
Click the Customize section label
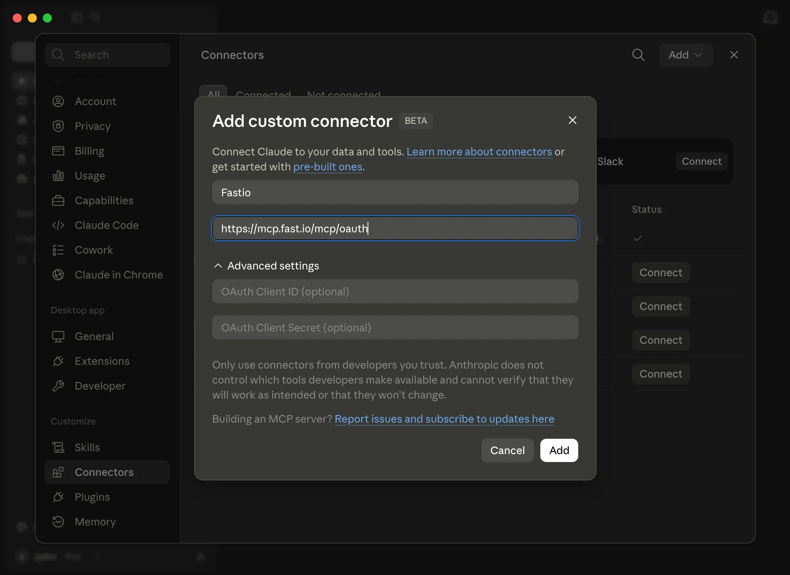[x=73, y=421]
